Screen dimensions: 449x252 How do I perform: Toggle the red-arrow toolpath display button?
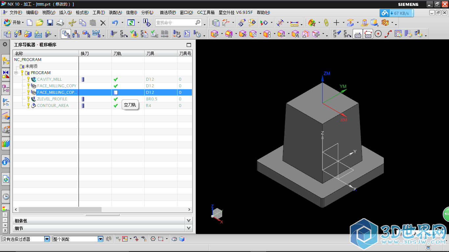click(x=368, y=34)
